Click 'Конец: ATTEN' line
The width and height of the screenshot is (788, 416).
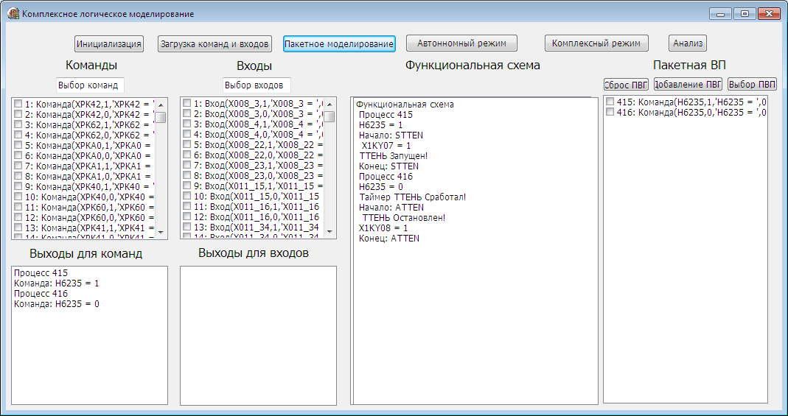pyautogui.click(x=389, y=239)
